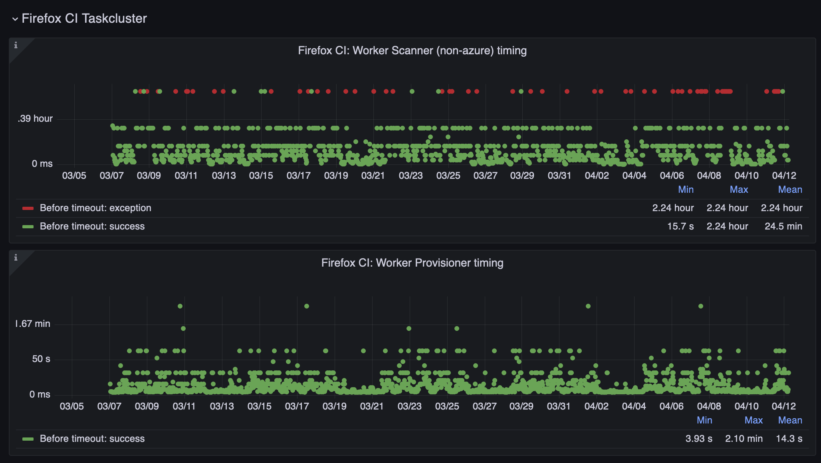The height and width of the screenshot is (463, 821).
Task: Open info icon on Worker Scanner panel
Action: [x=16, y=45]
